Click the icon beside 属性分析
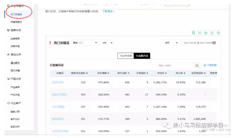 (8, 55)
